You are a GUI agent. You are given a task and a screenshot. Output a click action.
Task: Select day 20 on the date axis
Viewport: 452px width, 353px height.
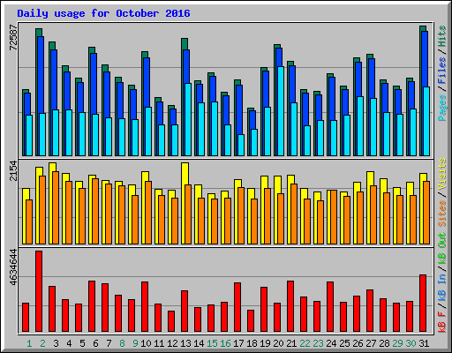click(x=278, y=343)
